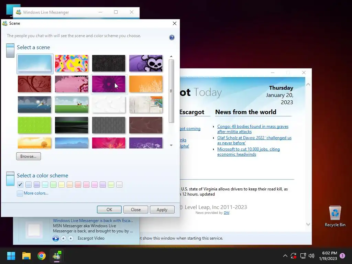The width and height of the screenshot is (352, 264).
Task: Pick the hot pink and orange swirl scene
Action: 109,143
